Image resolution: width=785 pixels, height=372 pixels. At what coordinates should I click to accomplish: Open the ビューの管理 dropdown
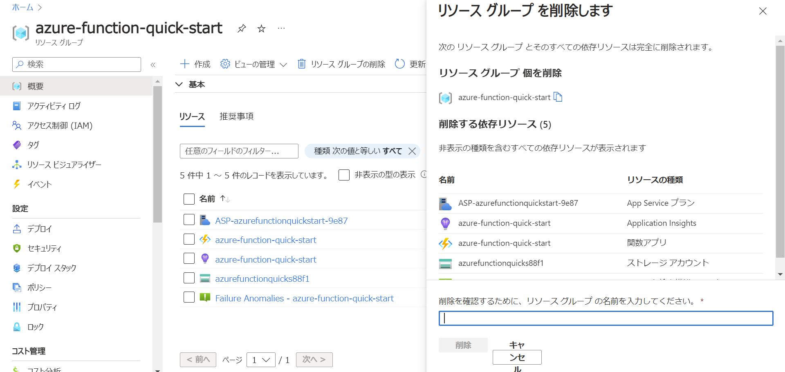click(x=253, y=64)
